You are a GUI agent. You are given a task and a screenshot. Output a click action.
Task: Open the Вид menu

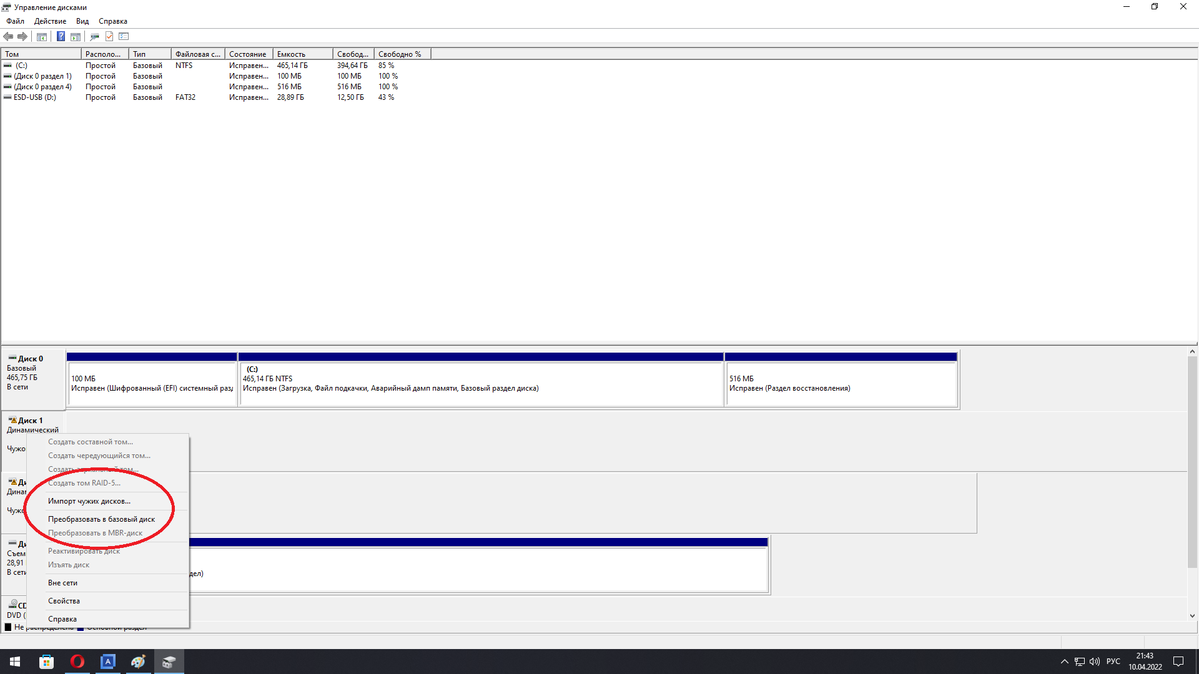point(82,21)
